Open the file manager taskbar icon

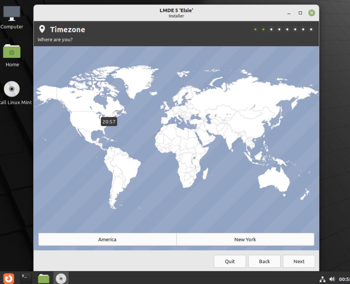click(43, 278)
